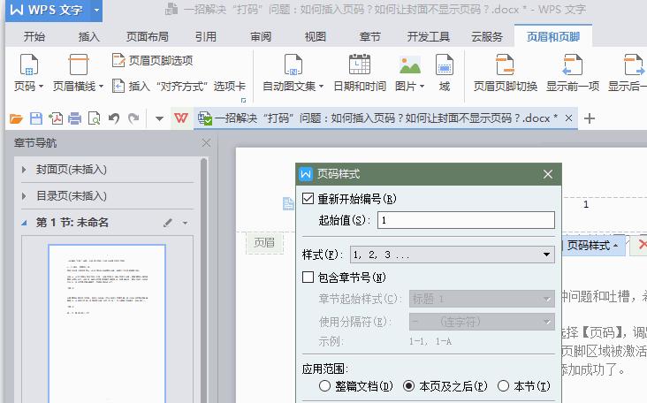647x403 pixels.
Task: Click the undo arrow icon
Action: pyautogui.click(x=114, y=118)
